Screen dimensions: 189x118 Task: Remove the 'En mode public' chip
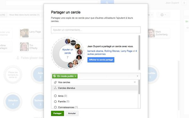[x=76, y=76]
